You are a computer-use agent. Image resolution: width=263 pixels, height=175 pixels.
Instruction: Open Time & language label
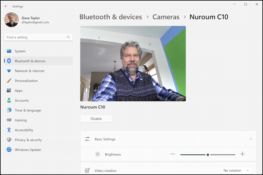(x=28, y=110)
